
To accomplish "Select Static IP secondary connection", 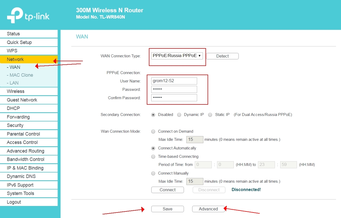I will 210,115.
